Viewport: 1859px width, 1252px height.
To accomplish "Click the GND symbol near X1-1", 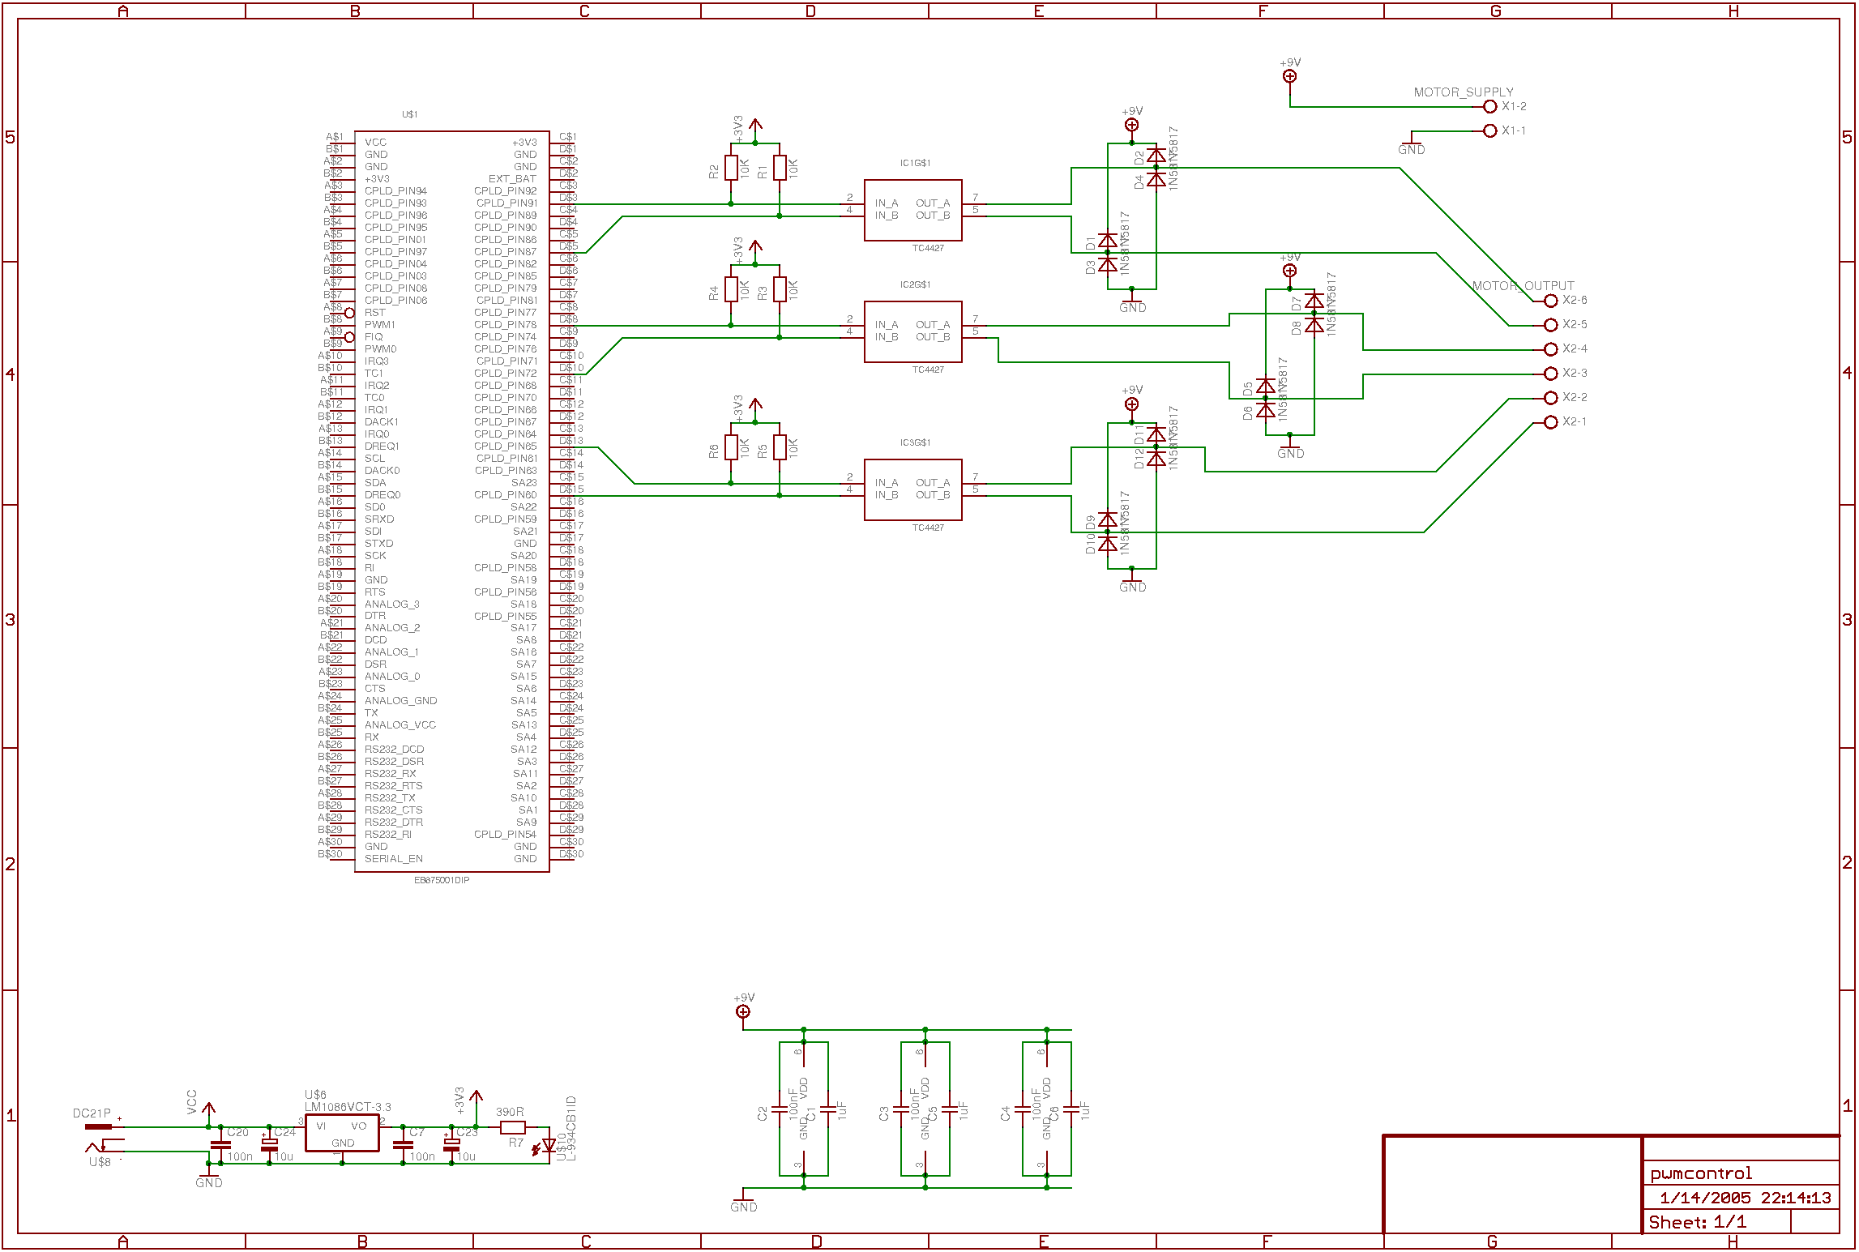I will (x=1412, y=144).
